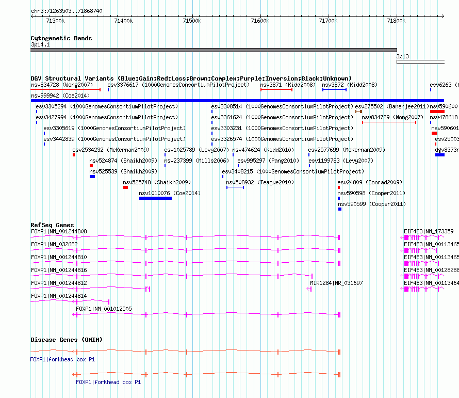Open FOXP1|NM_032682 transcript label
The height and width of the screenshot is (398, 459).
click(x=54, y=244)
